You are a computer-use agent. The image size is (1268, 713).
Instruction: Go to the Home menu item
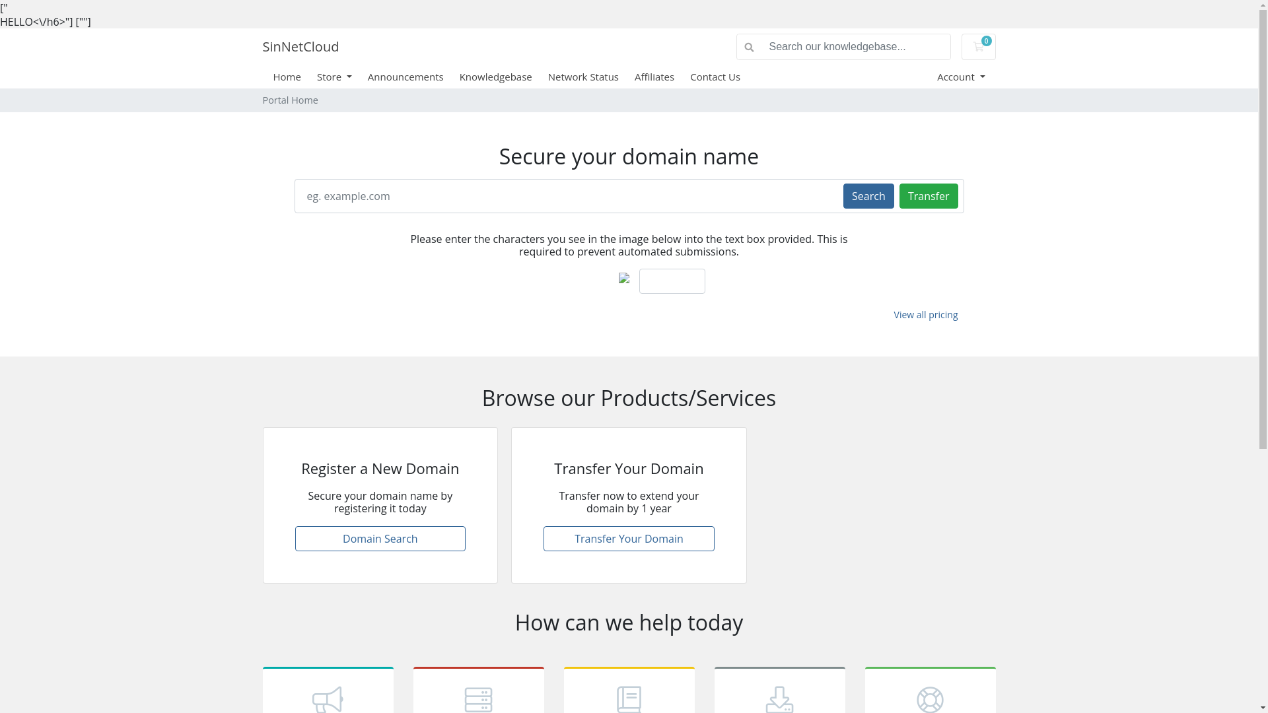pos(287,77)
